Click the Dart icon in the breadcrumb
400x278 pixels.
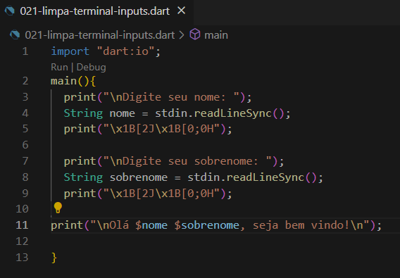point(15,34)
